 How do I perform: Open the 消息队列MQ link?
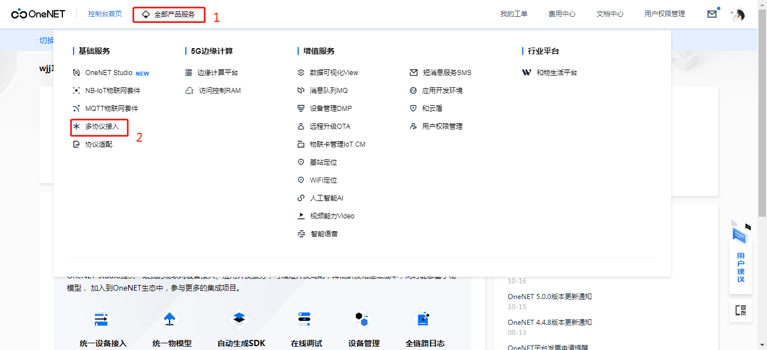pos(329,91)
